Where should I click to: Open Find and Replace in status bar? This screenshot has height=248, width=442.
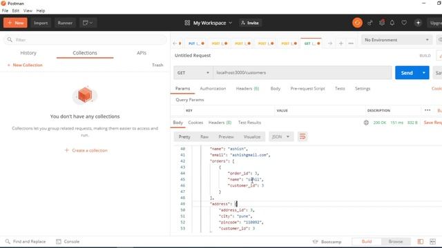point(26,242)
